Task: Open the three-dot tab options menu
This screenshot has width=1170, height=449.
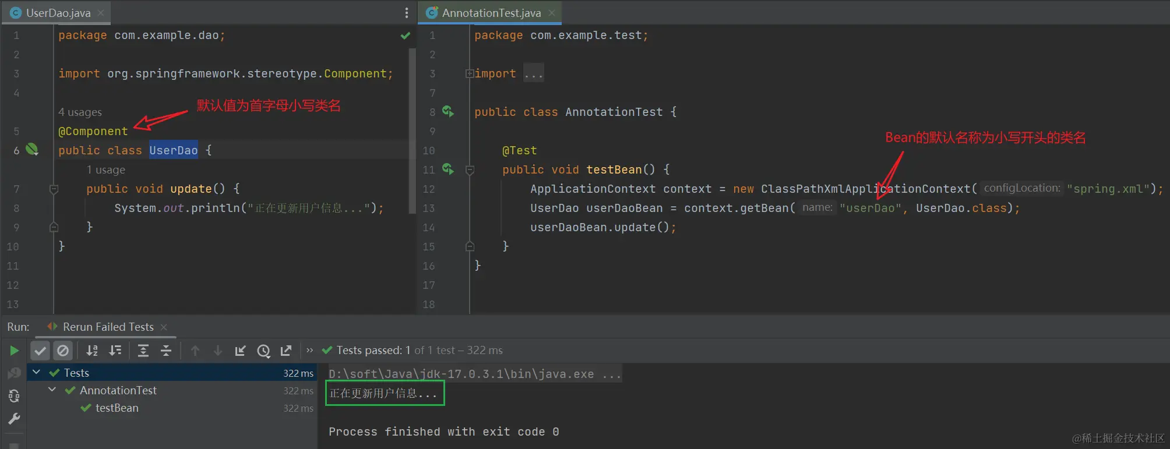Action: click(x=407, y=13)
